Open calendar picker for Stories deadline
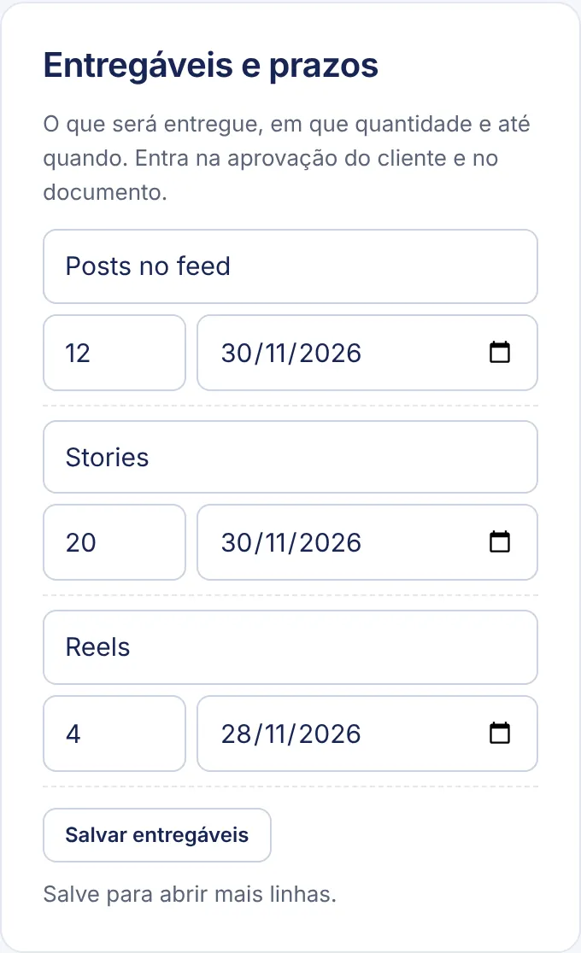 click(500, 542)
